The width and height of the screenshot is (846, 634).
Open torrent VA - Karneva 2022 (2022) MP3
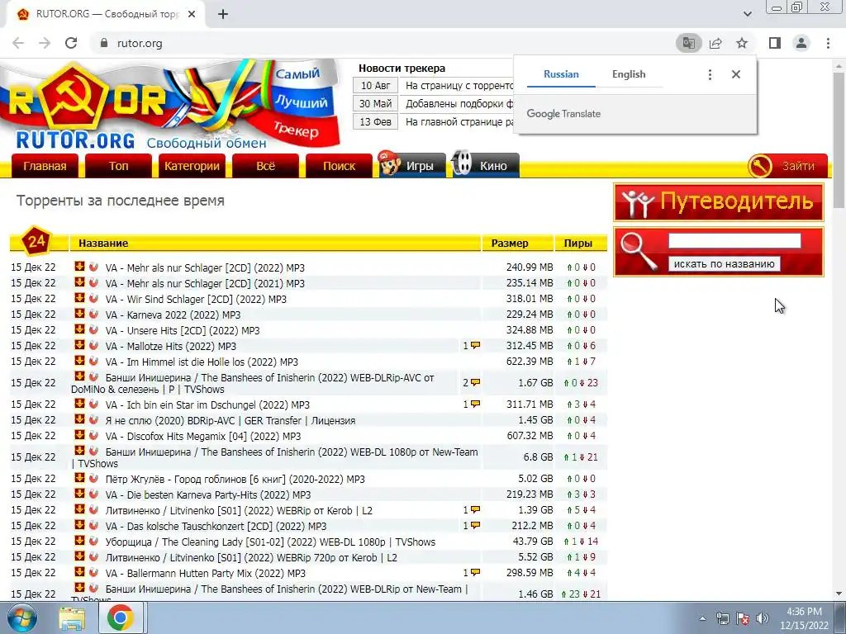pyautogui.click(x=173, y=315)
